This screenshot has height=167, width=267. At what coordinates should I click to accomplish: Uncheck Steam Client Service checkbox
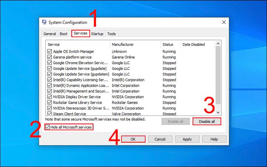50,114
